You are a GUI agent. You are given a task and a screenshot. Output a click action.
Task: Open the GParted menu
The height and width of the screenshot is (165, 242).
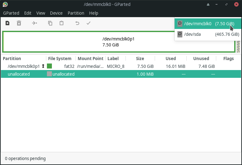tap(11, 13)
